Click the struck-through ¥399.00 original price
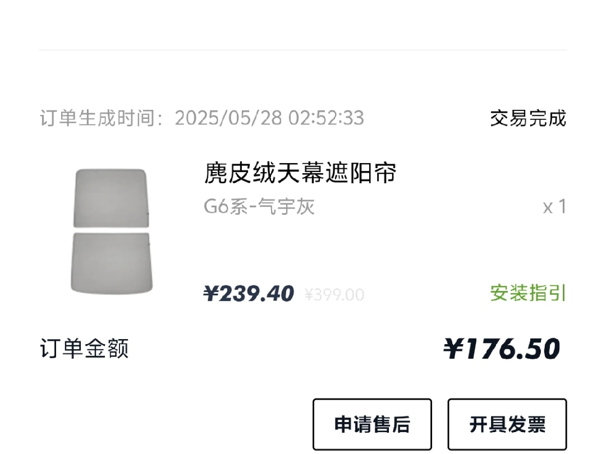 click(334, 295)
